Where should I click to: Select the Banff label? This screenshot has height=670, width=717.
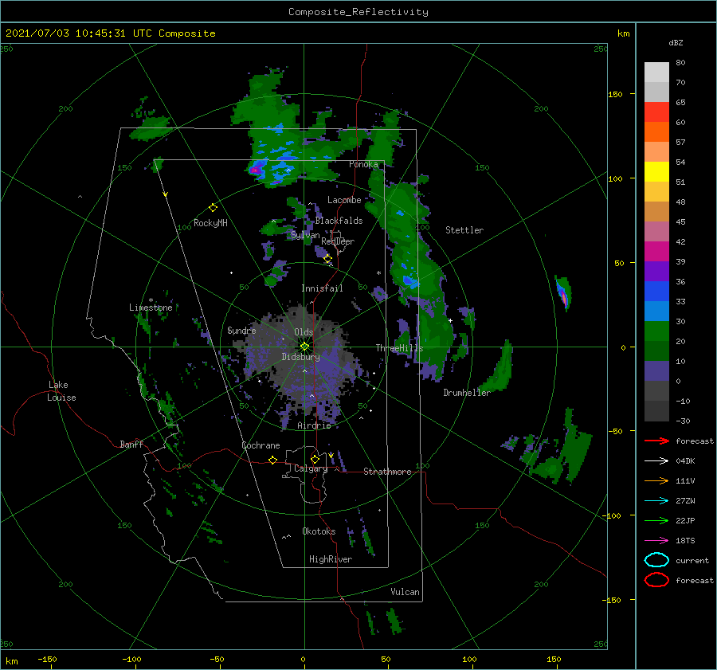click(x=131, y=444)
